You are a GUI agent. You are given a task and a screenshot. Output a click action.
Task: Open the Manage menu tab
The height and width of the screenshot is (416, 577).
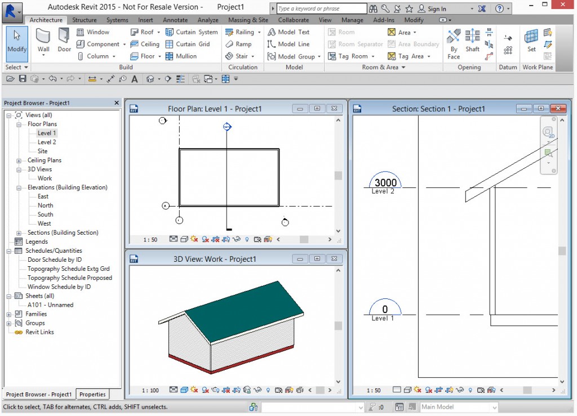tap(352, 20)
